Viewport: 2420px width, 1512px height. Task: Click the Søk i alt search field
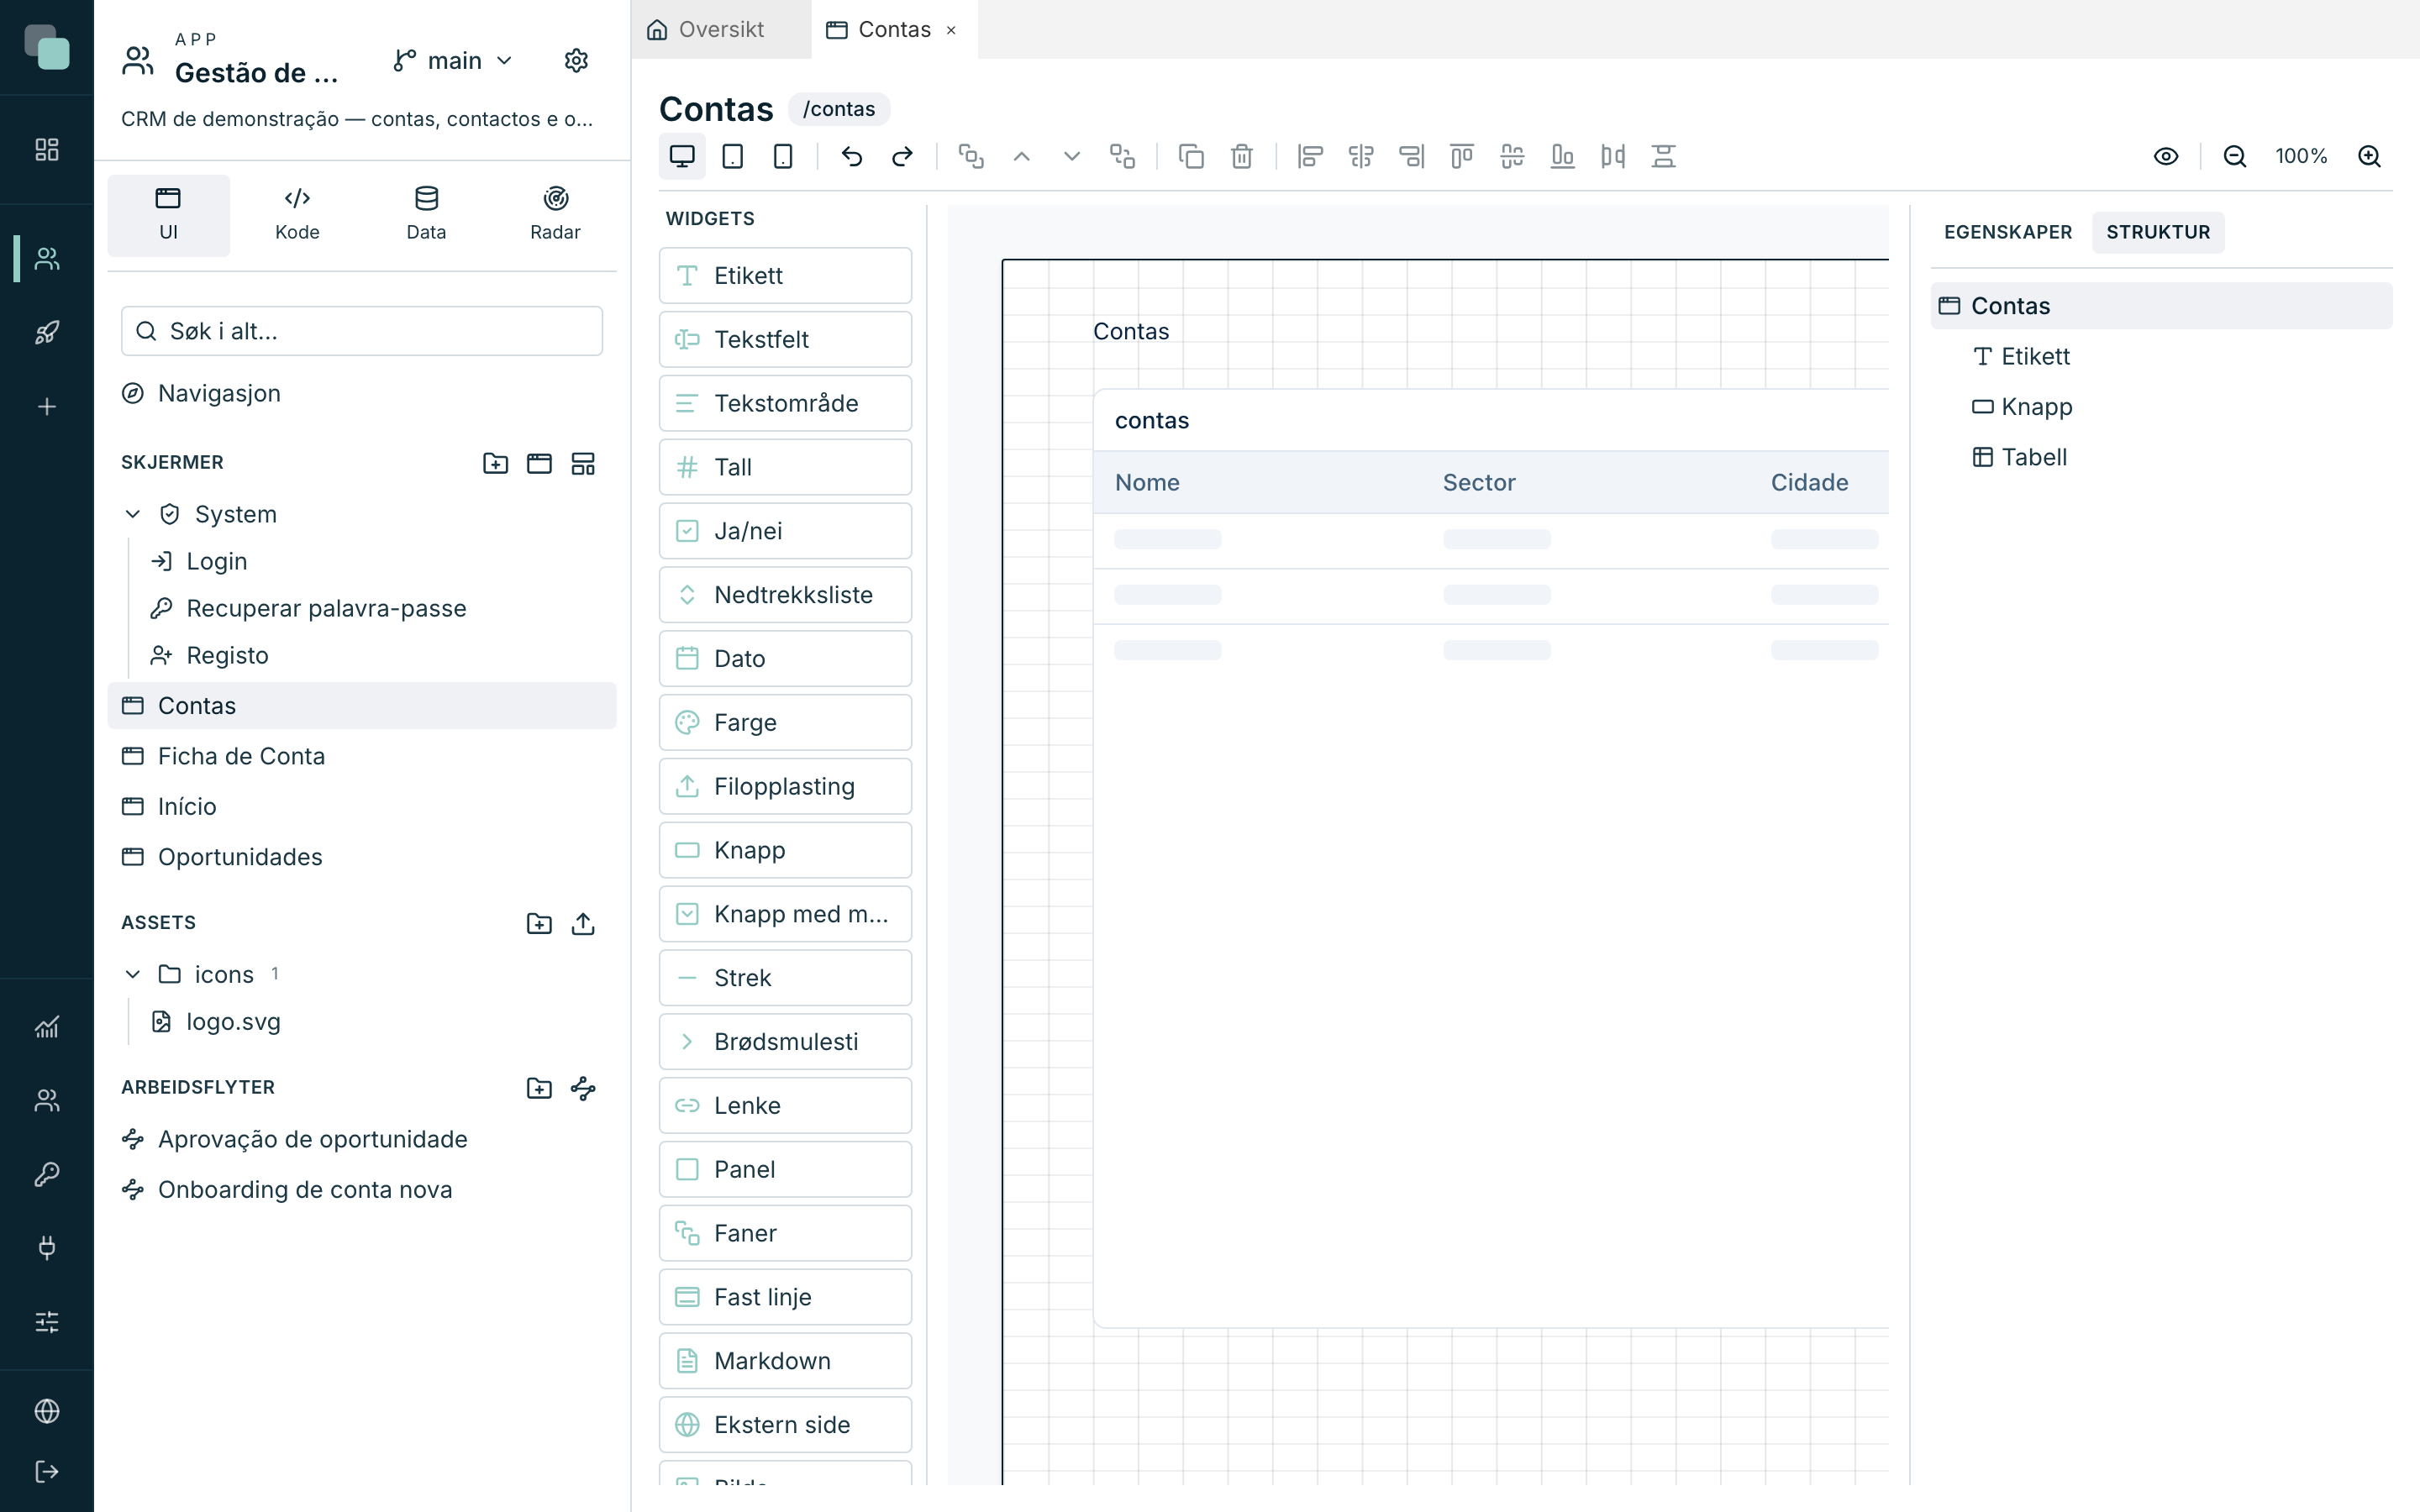(362, 331)
